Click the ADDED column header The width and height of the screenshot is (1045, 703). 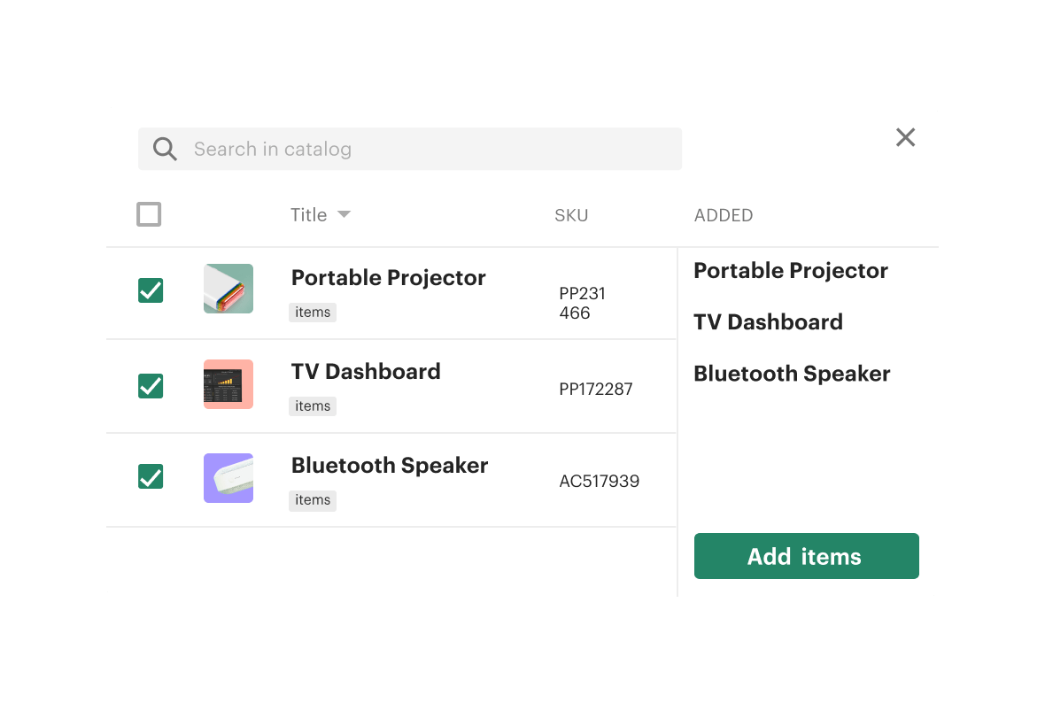point(724,215)
